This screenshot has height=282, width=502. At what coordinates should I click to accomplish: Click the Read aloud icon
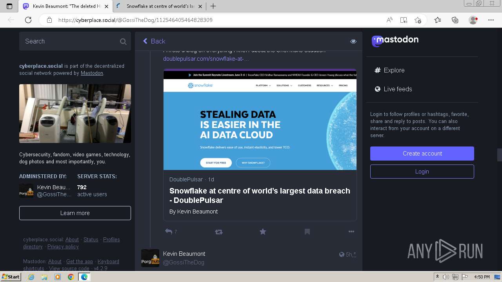389,20
